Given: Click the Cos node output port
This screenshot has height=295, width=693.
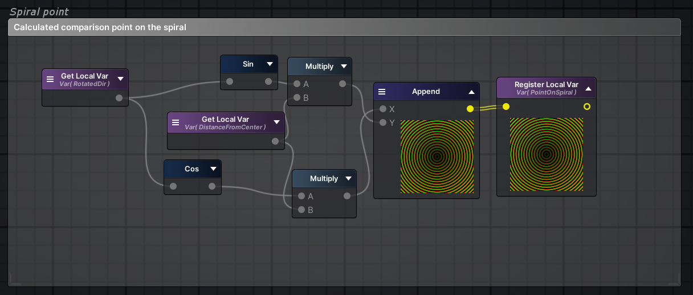Looking at the screenshot, I should (212, 186).
